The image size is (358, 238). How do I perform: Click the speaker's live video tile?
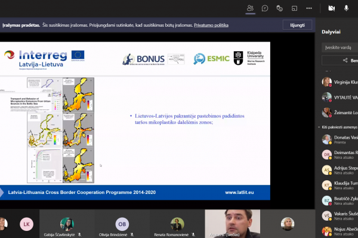click(x=233, y=224)
